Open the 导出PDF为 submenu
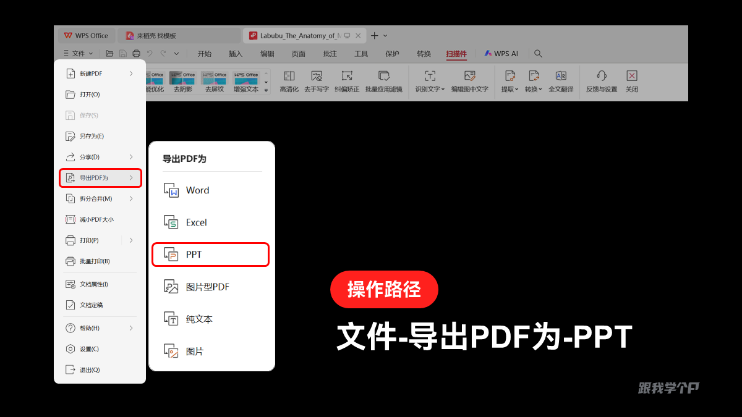 100,178
